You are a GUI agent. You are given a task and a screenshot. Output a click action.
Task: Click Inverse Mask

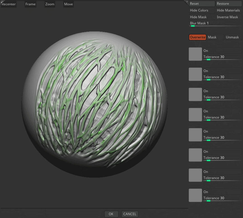point(229,17)
